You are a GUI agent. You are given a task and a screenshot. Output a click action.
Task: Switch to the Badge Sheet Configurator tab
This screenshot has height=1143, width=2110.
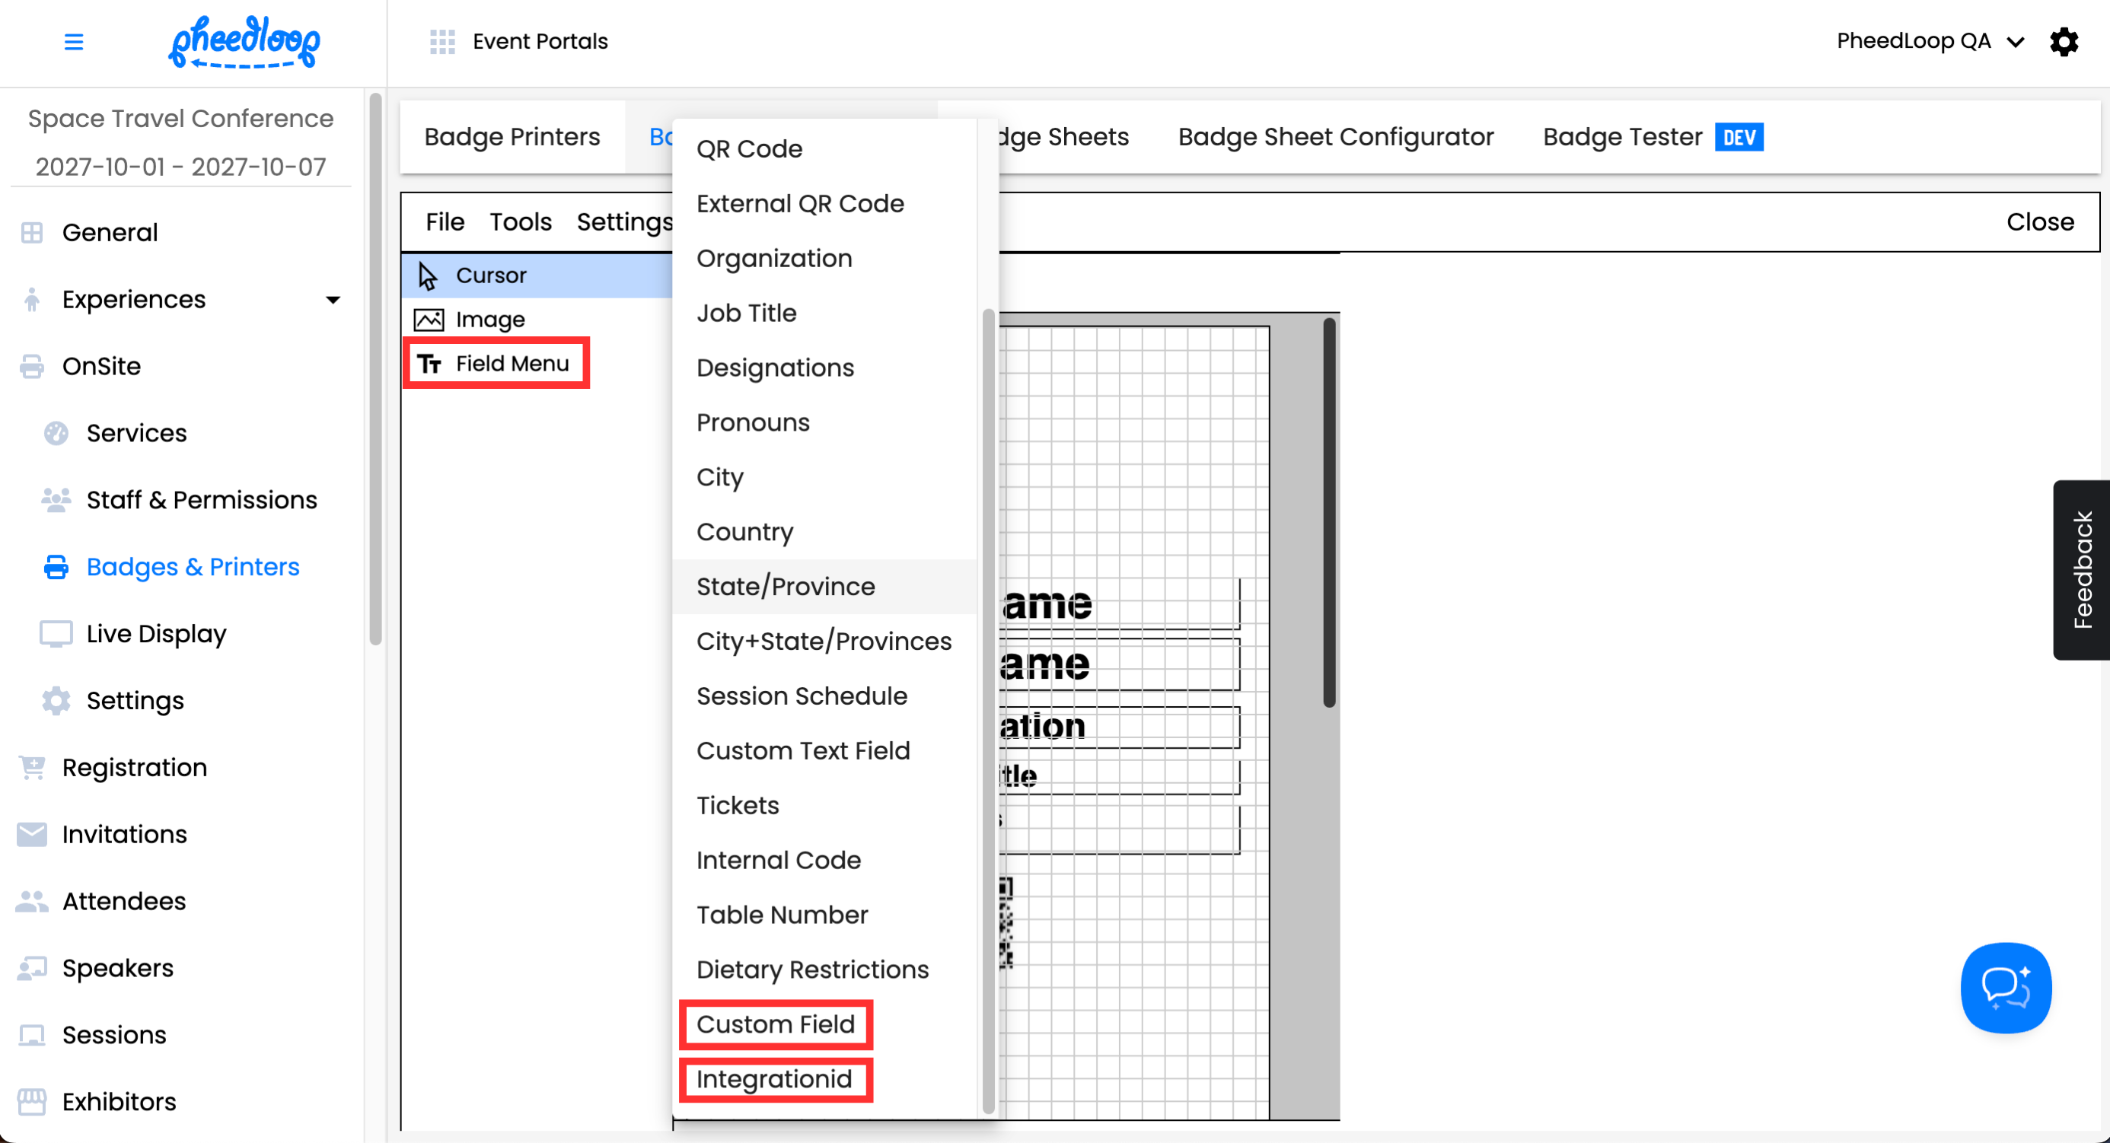tap(1335, 137)
